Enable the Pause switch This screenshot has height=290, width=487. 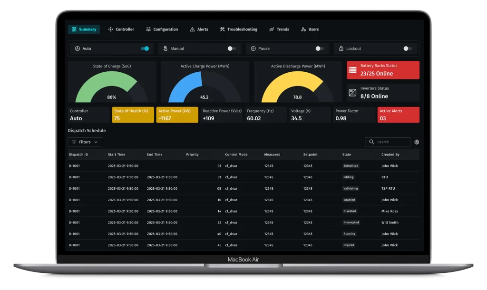coord(320,48)
